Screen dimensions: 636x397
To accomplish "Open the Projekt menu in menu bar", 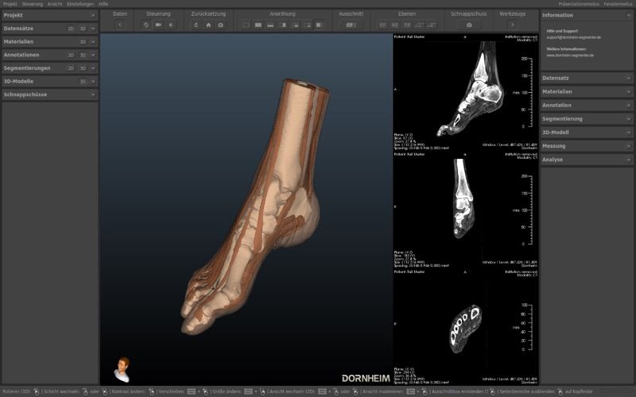I will 10,4.
